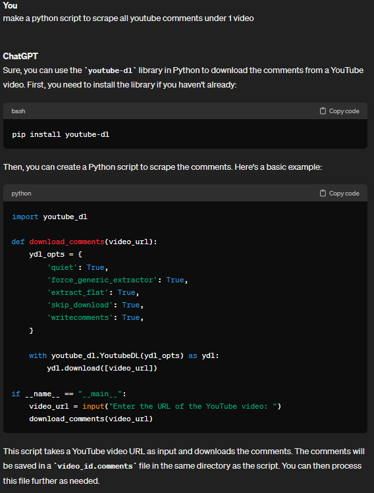Viewport: 374px width, 493px height.
Task: Click the 'extract_flat': True line
Action: pos(93,292)
